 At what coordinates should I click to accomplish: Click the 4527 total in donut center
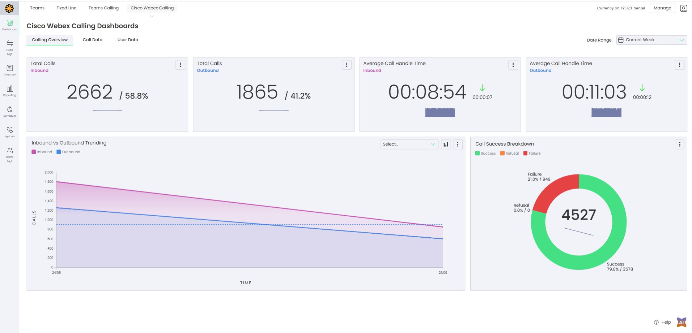tap(579, 215)
